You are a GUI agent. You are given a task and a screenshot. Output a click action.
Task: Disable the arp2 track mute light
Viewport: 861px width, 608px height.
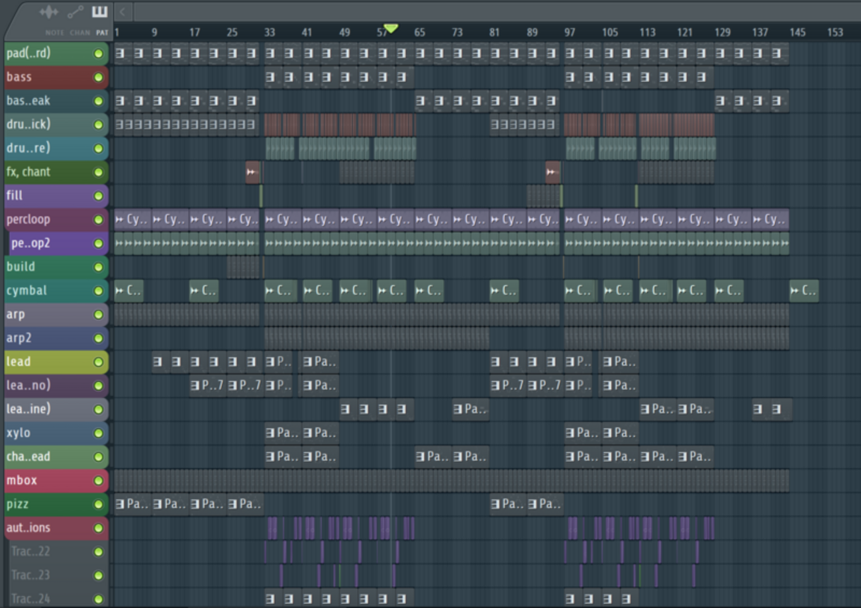(99, 338)
